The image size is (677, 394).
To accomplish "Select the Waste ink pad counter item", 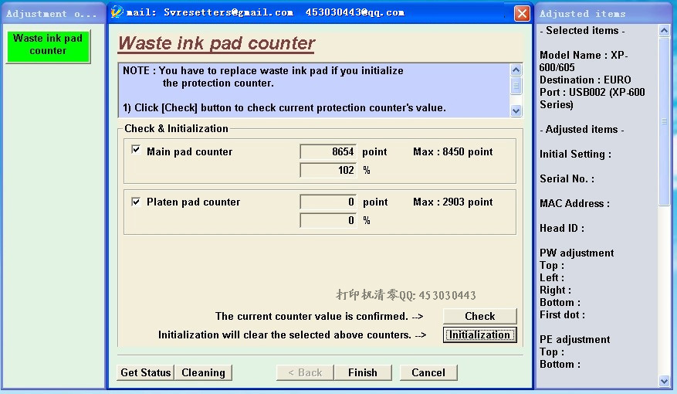I will point(48,45).
